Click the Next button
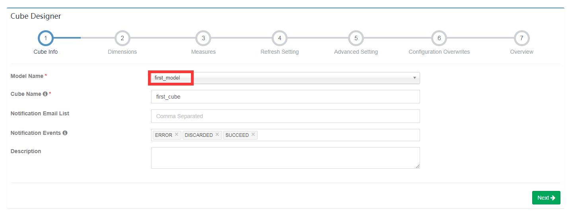 coord(546,198)
